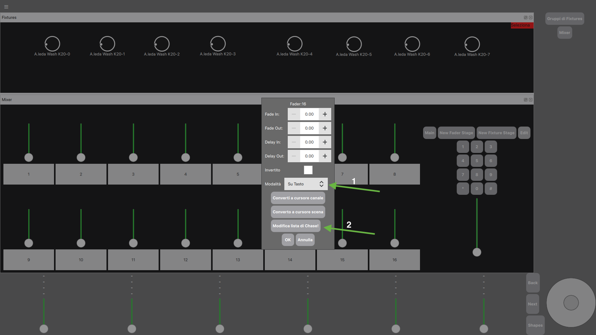The width and height of the screenshot is (596, 335).
Task: Click Modifica lista di Chase! button
Action: (296, 226)
